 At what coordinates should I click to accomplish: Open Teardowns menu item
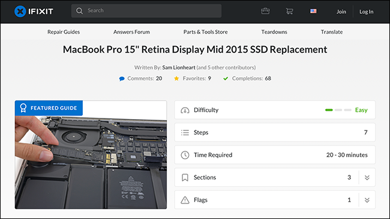tap(274, 32)
